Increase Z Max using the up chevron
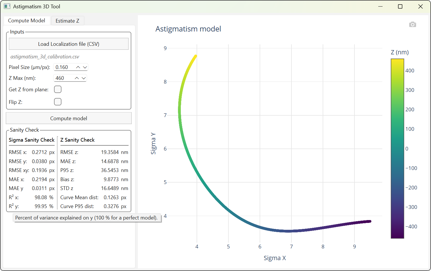 tap(77, 78)
